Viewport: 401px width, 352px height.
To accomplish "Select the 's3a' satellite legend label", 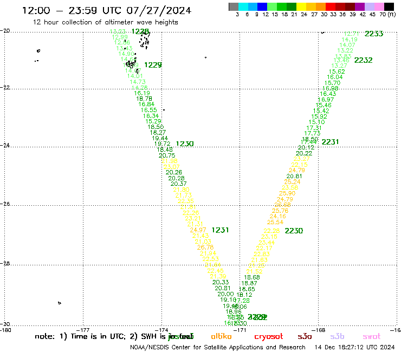I will point(305,336).
